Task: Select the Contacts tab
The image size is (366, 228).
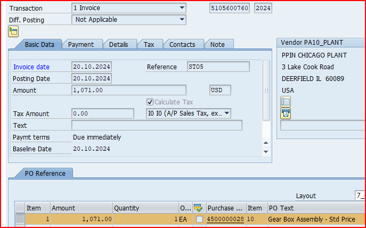Action: coord(182,45)
